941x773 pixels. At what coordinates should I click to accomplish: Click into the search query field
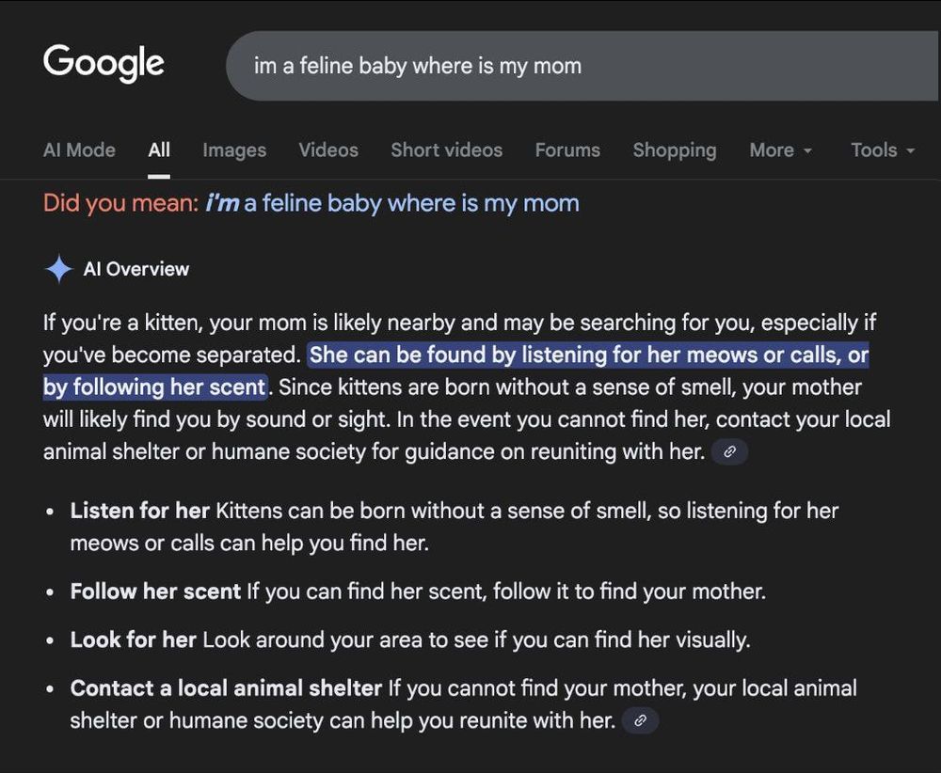pos(565,66)
